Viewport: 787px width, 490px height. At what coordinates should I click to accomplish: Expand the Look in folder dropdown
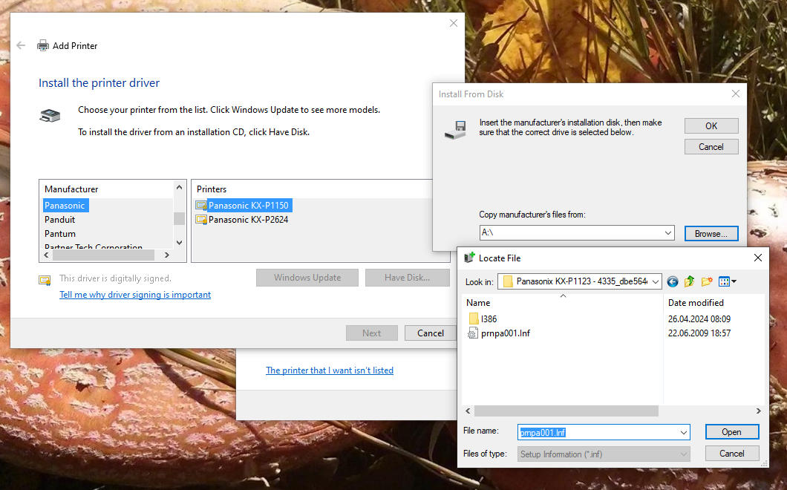(655, 281)
